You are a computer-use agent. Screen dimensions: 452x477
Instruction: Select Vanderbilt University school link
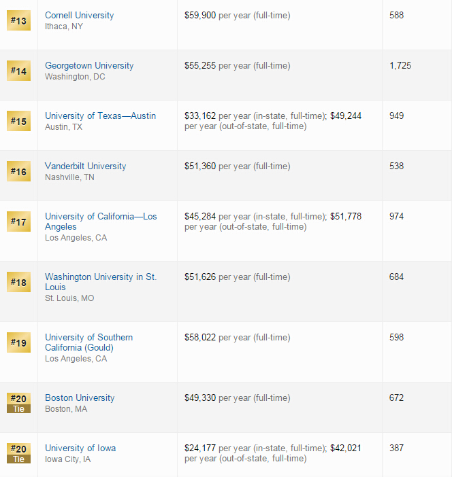tap(85, 166)
